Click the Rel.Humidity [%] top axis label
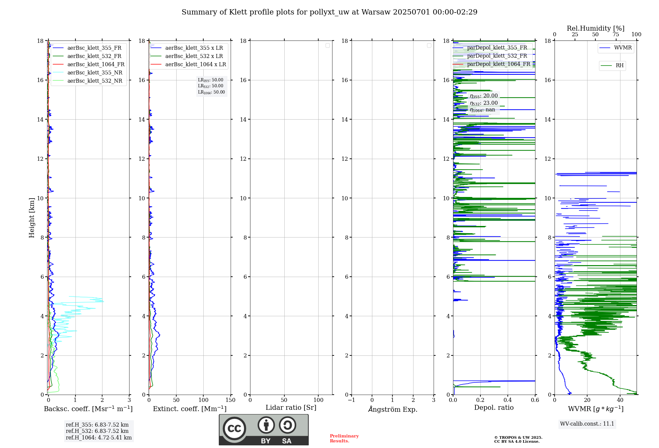The image size is (659, 448). 596,28
